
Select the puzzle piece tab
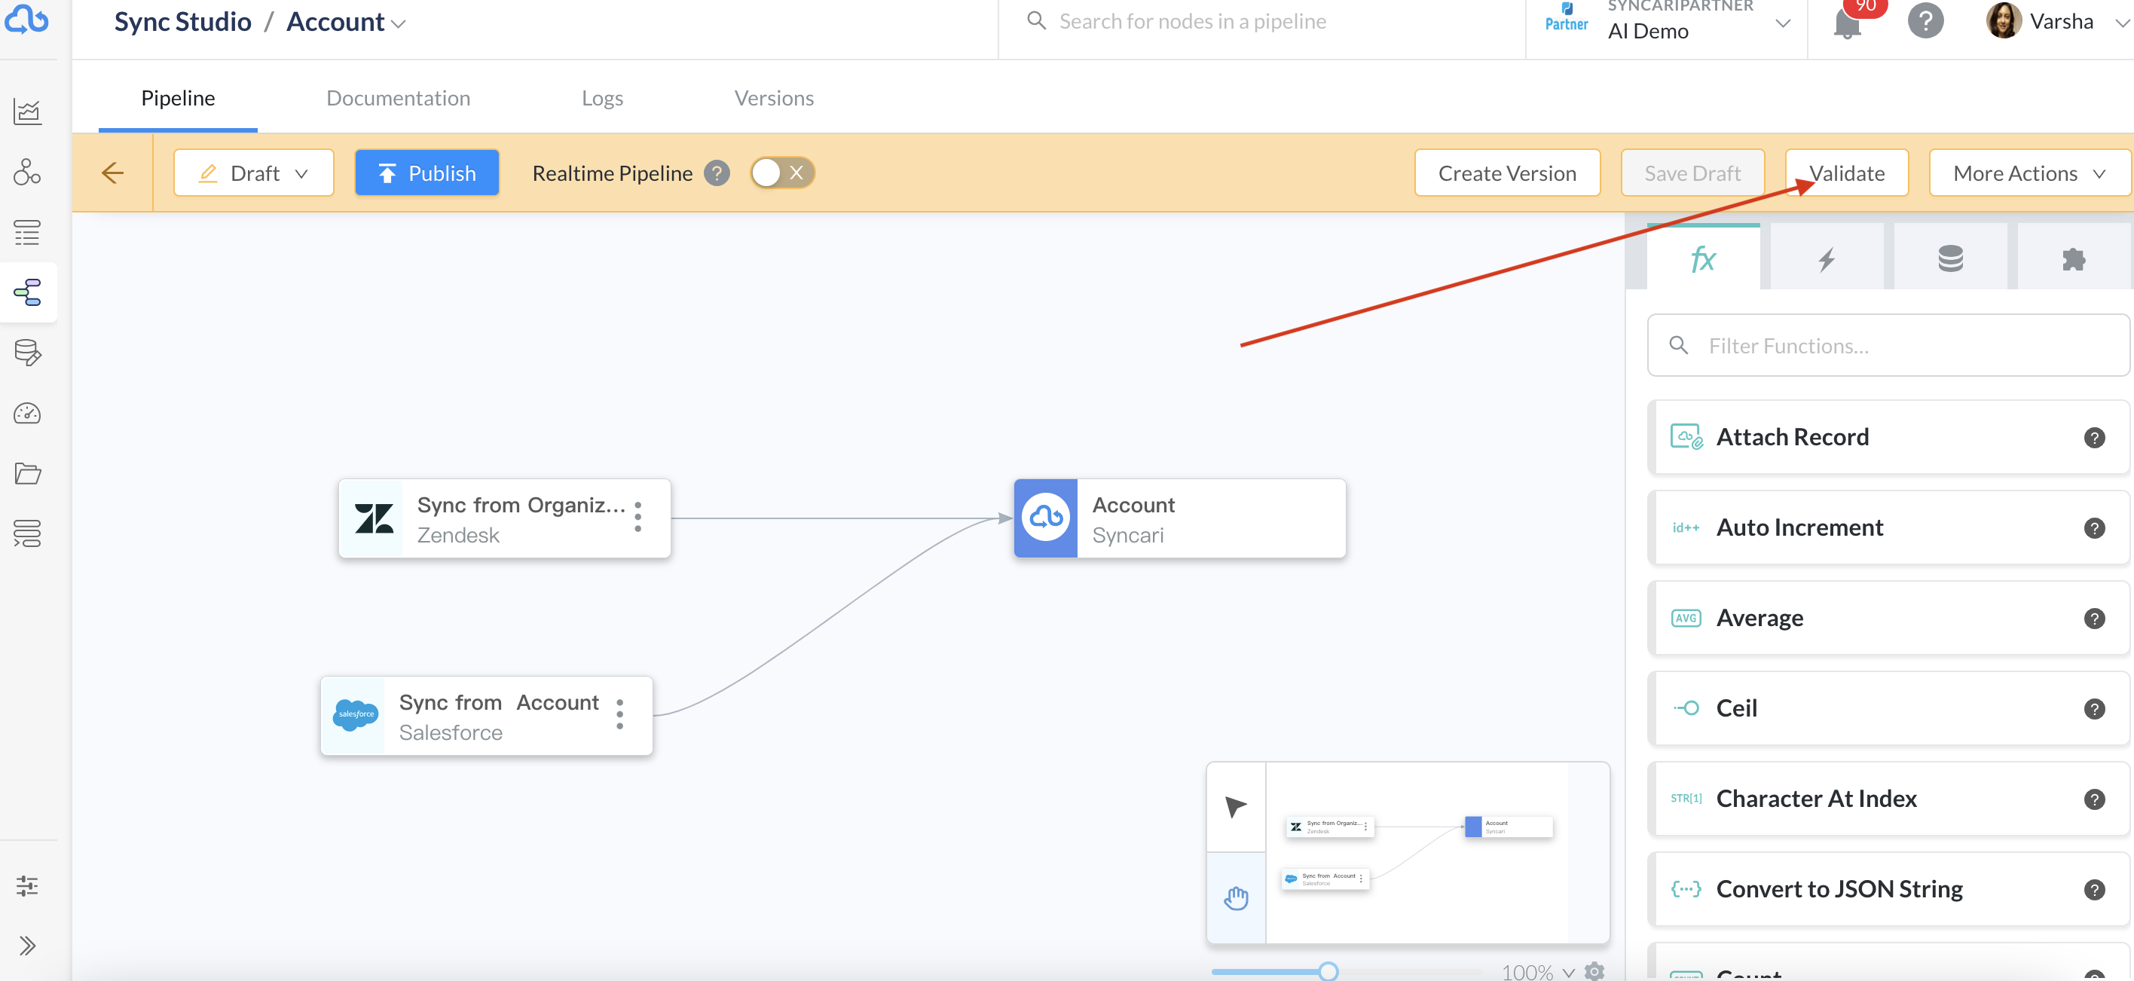[2074, 258]
